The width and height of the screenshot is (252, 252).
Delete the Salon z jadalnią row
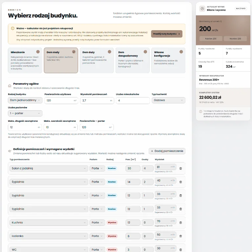181,168
